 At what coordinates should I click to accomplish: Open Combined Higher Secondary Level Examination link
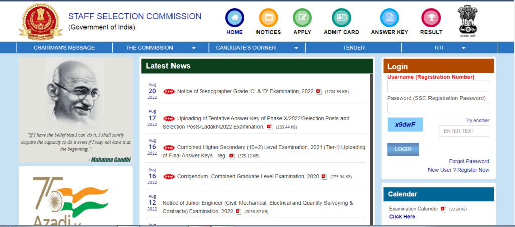pos(264,152)
